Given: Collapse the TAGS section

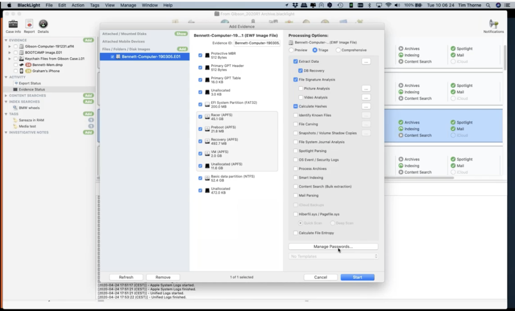Looking at the screenshot, I should [6, 114].
